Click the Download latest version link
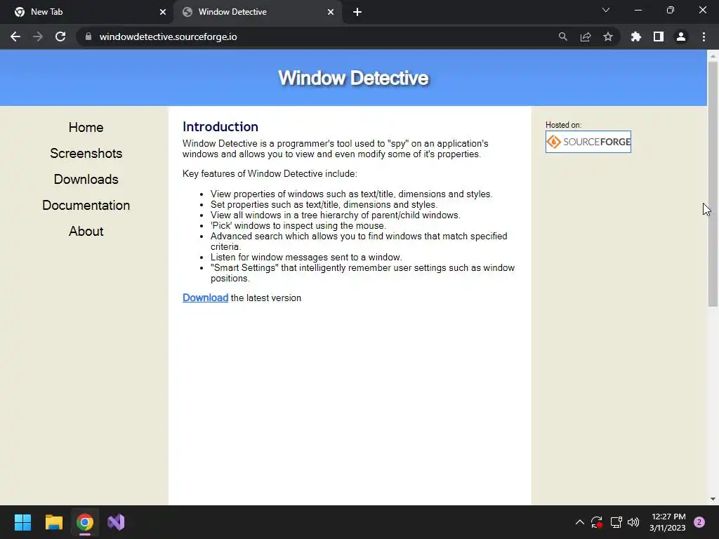Viewport: 719px width, 539px height. (206, 298)
